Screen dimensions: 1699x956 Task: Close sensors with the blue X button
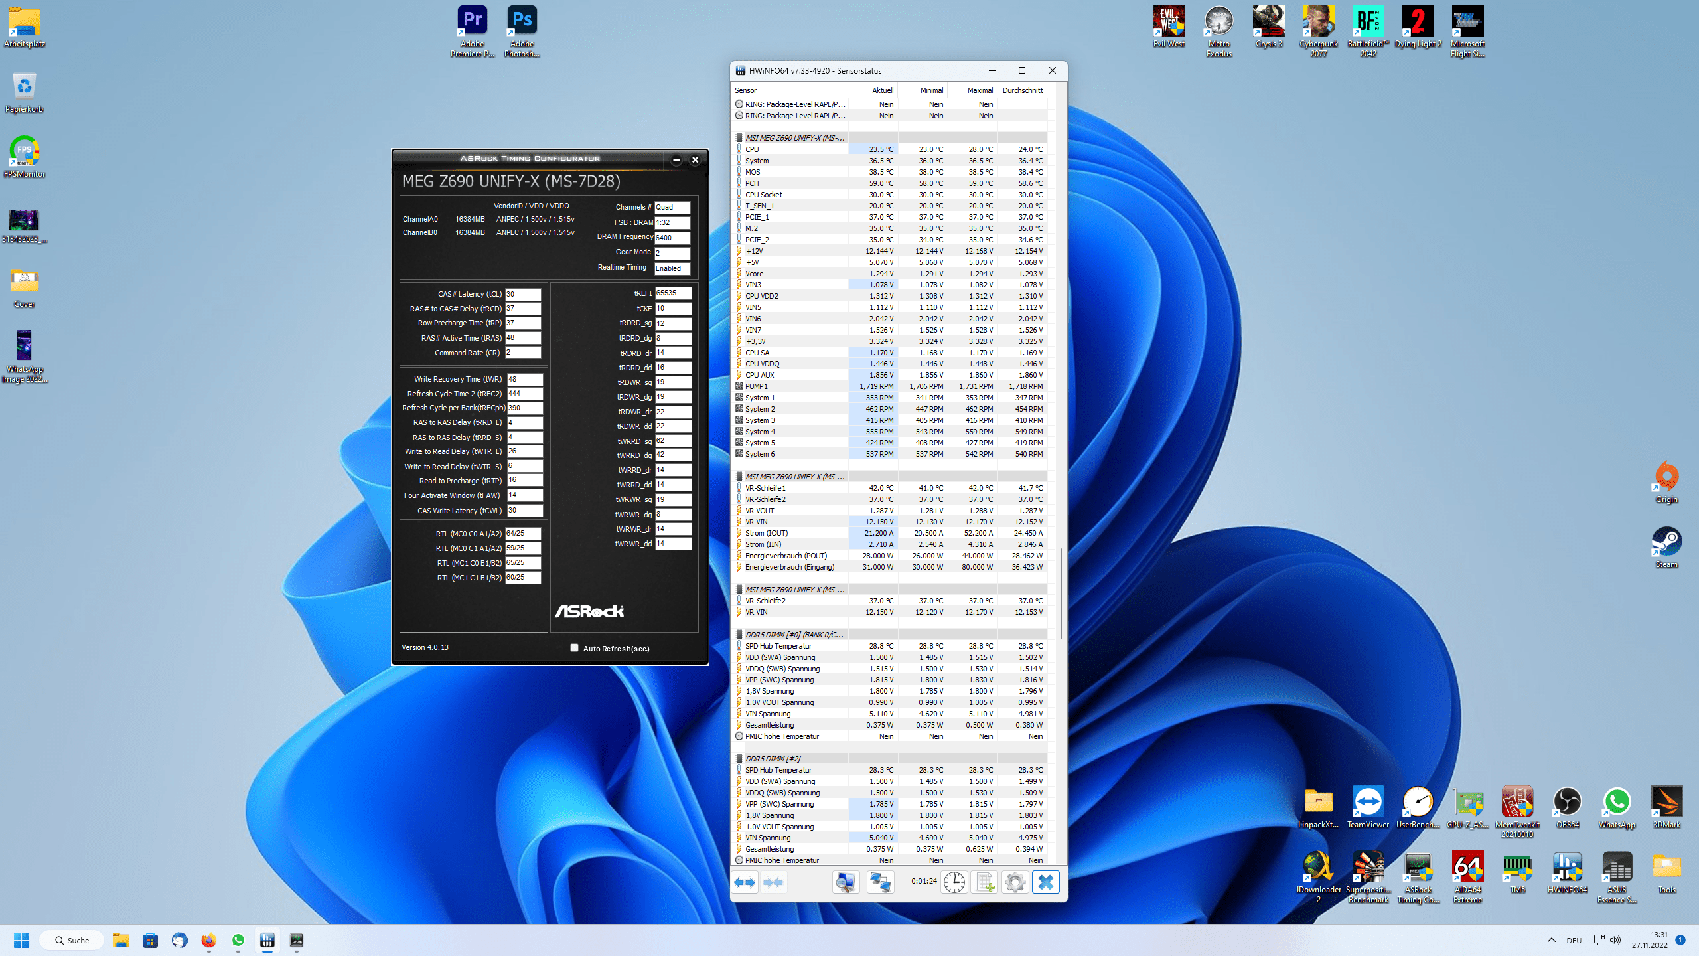[1046, 882]
